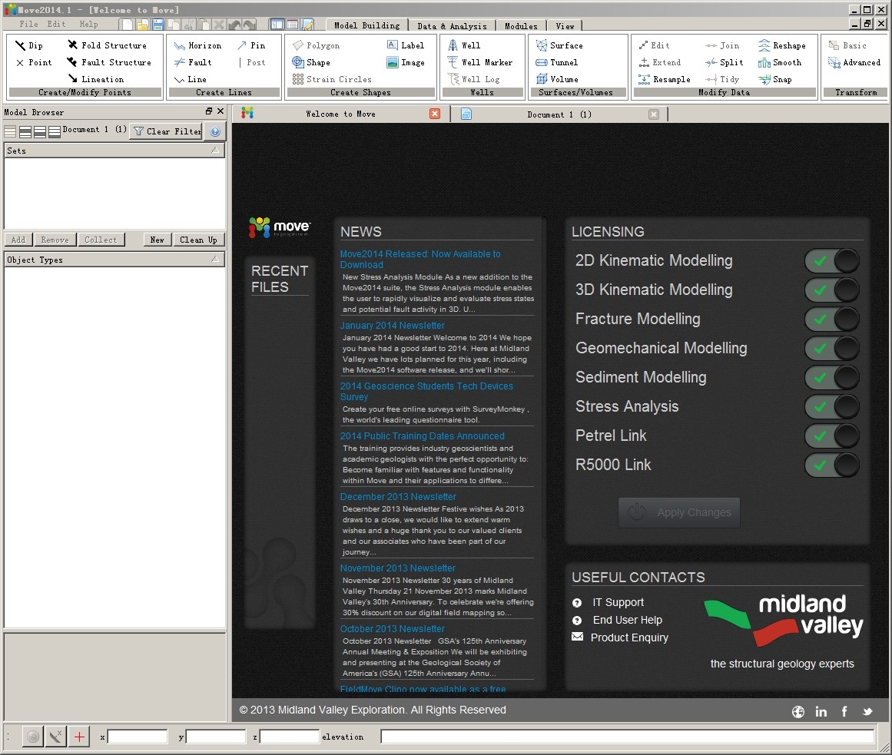
Task: Choose the Fault Structure tool
Action: point(108,62)
